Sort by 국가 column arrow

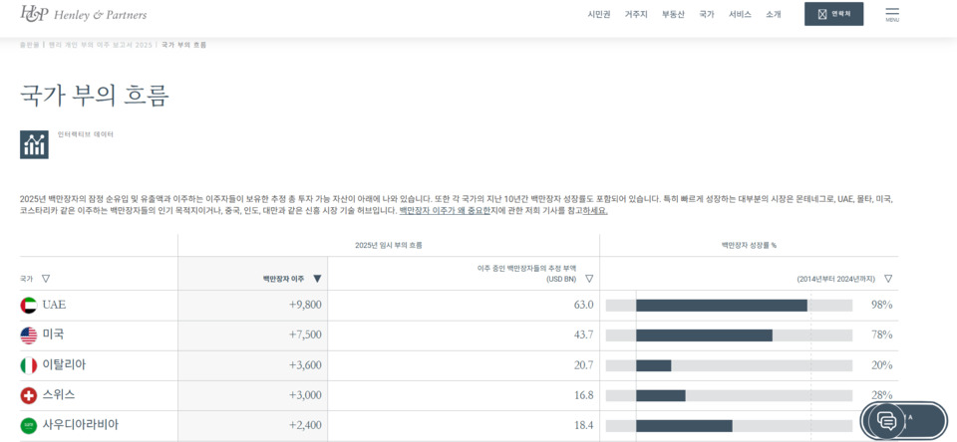click(46, 279)
